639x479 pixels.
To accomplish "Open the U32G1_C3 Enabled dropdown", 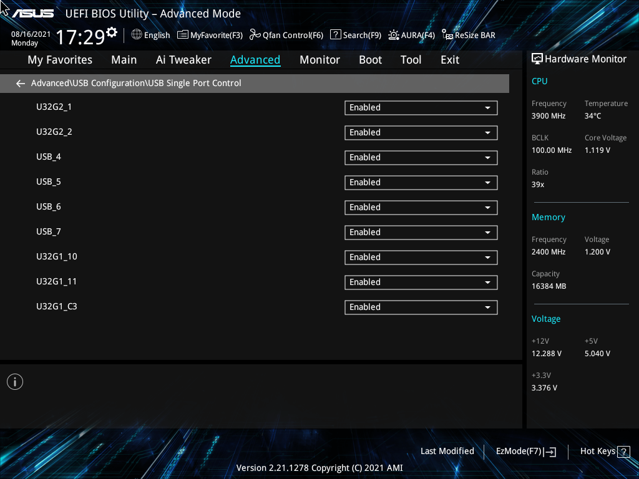I will click(x=421, y=307).
